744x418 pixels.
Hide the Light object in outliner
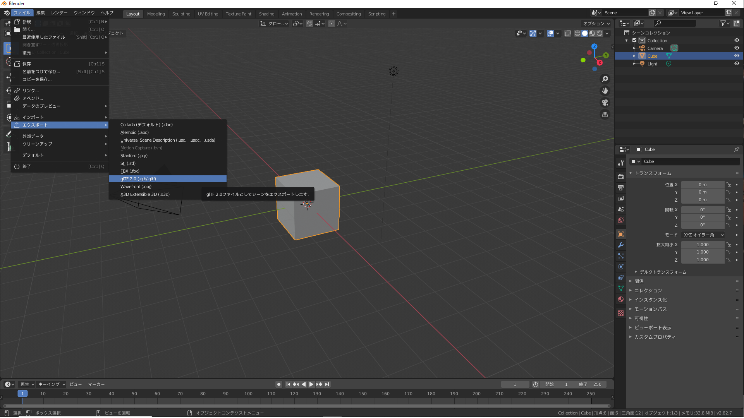pos(737,63)
